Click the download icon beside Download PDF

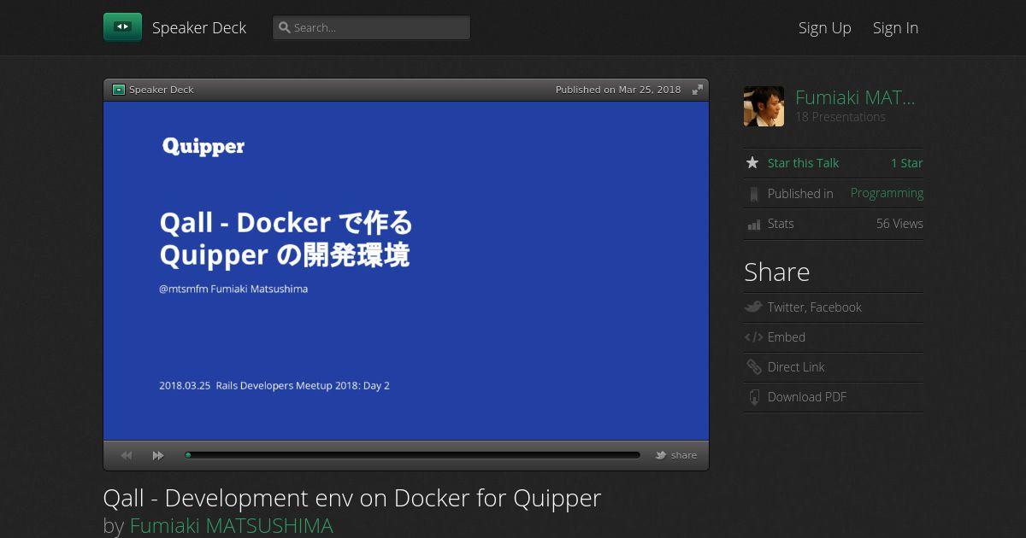tap(753, 397)
